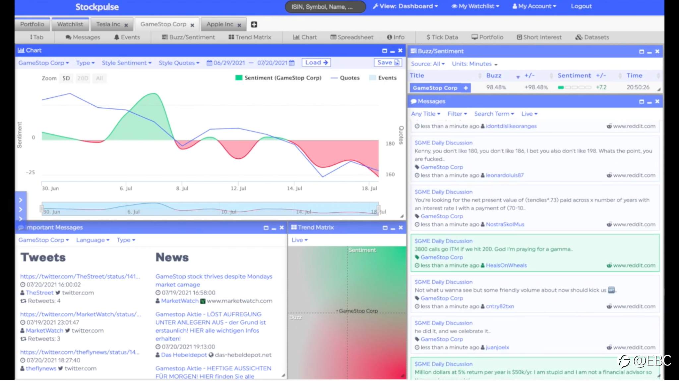The image size is (679, 381).
Task: Switch to the Apple Inc tab
Action: [220, 25]
